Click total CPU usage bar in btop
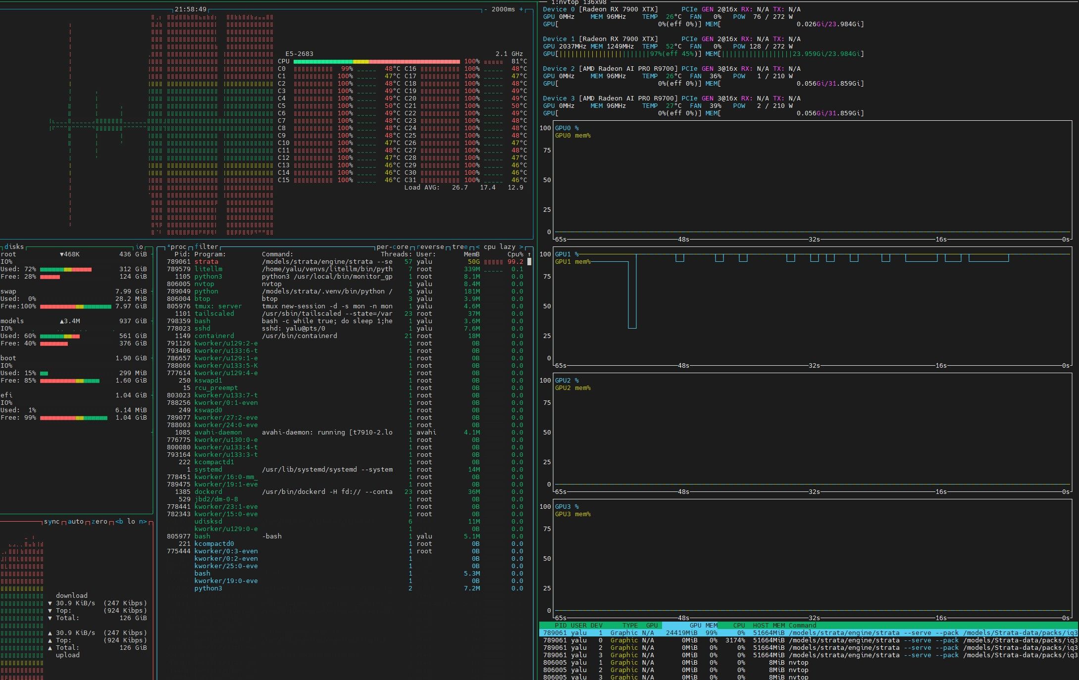 (x=376, y=61)
